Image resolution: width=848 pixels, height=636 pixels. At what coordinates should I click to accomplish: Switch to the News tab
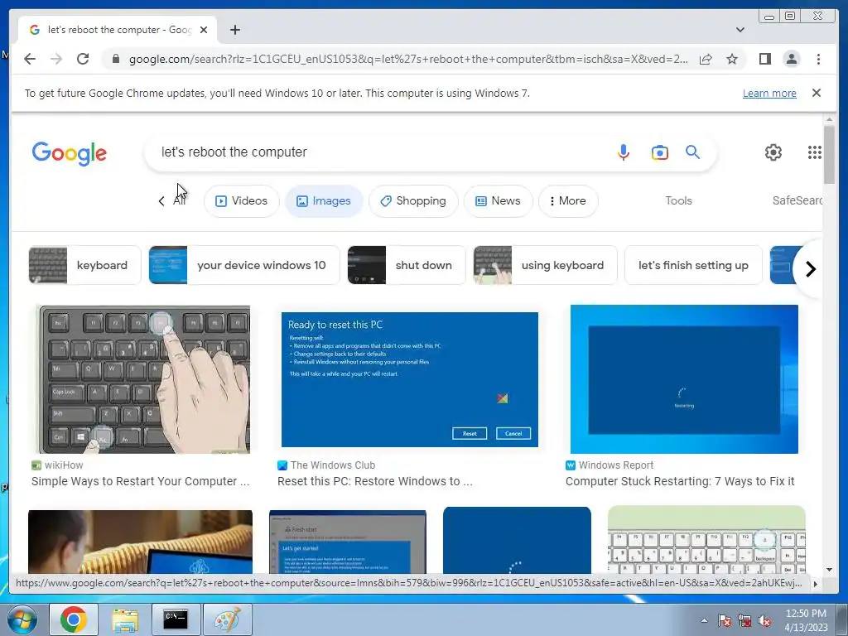click(498, 200)
